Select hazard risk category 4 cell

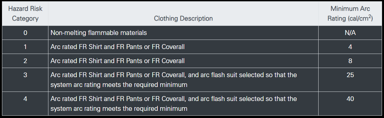tap(25, 104)
